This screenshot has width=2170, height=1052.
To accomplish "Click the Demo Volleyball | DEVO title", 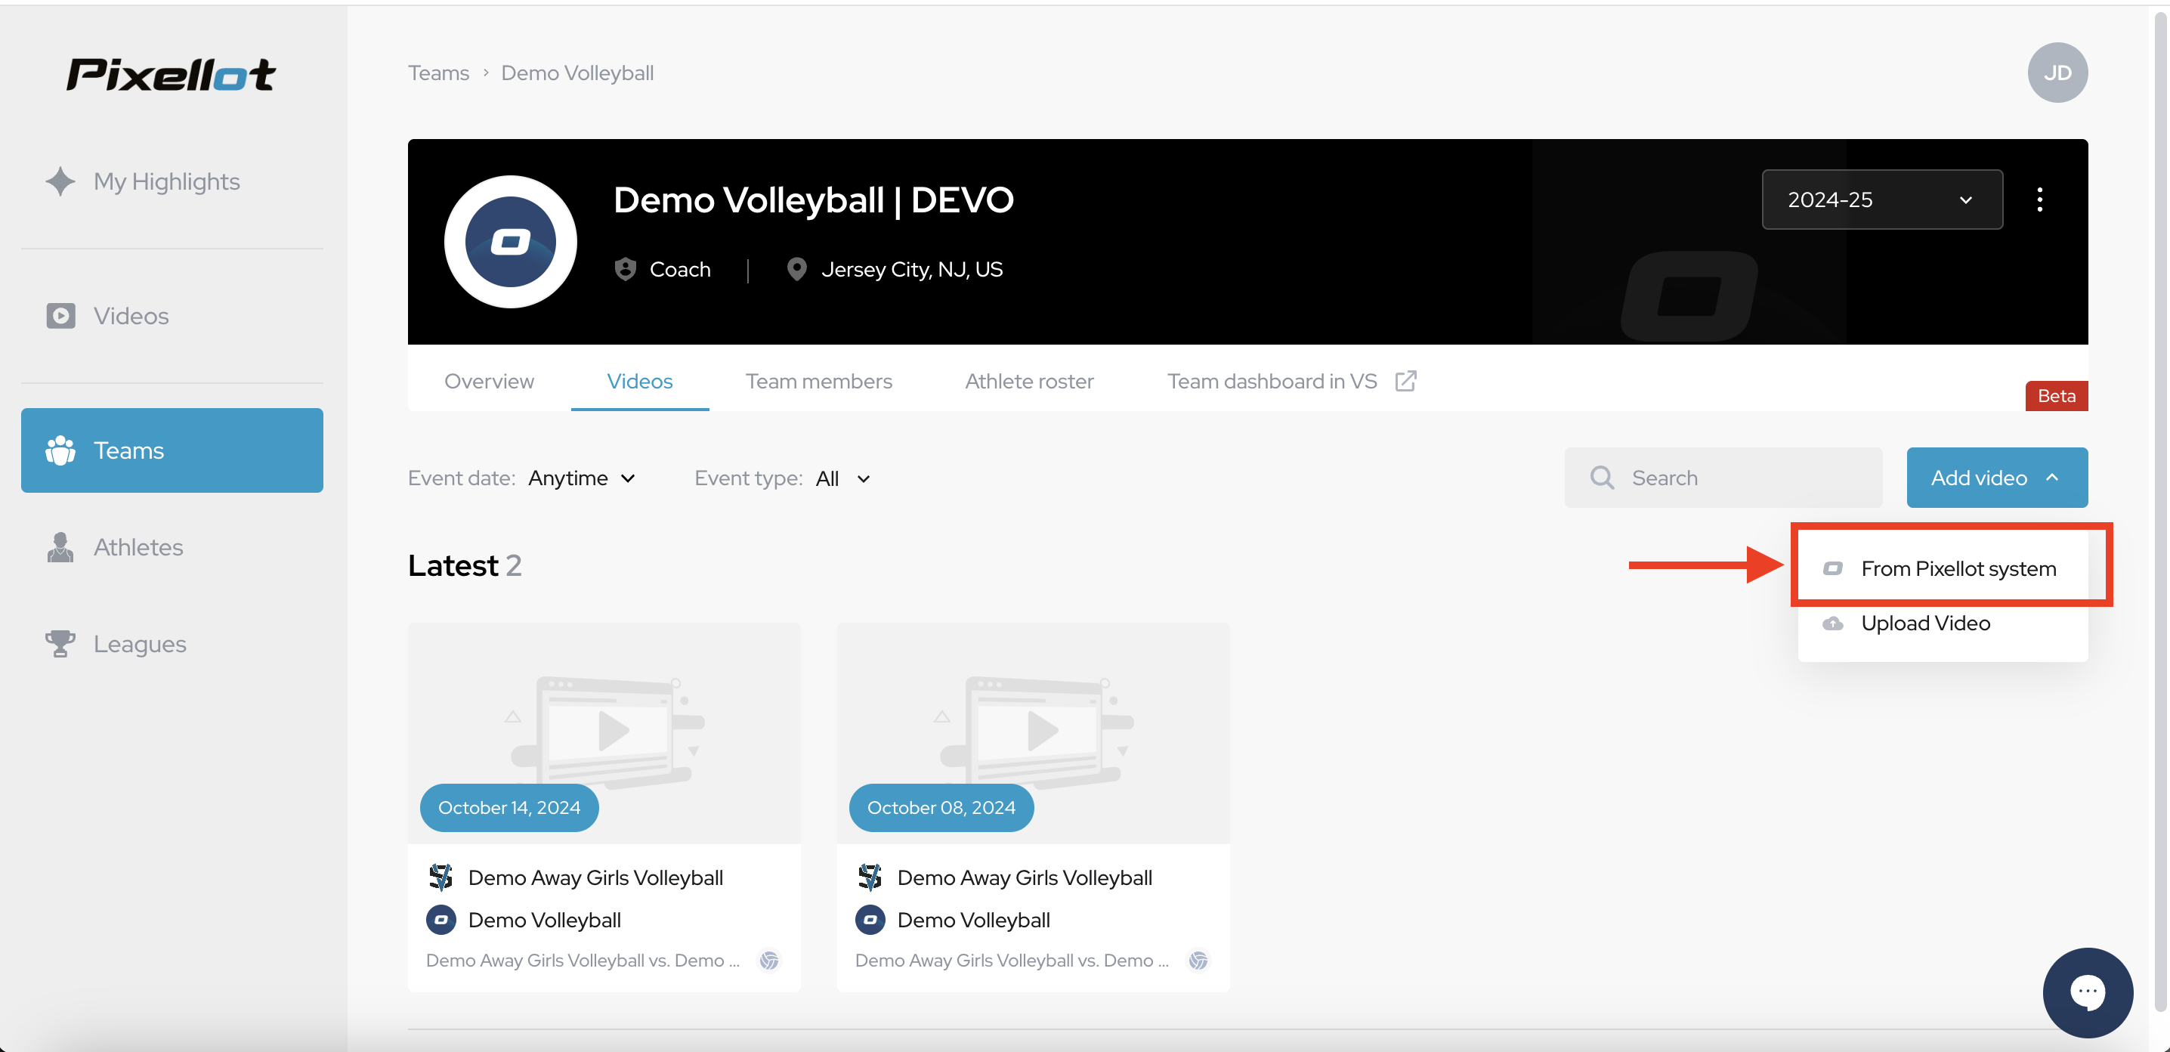I will [x=813, y=200].
